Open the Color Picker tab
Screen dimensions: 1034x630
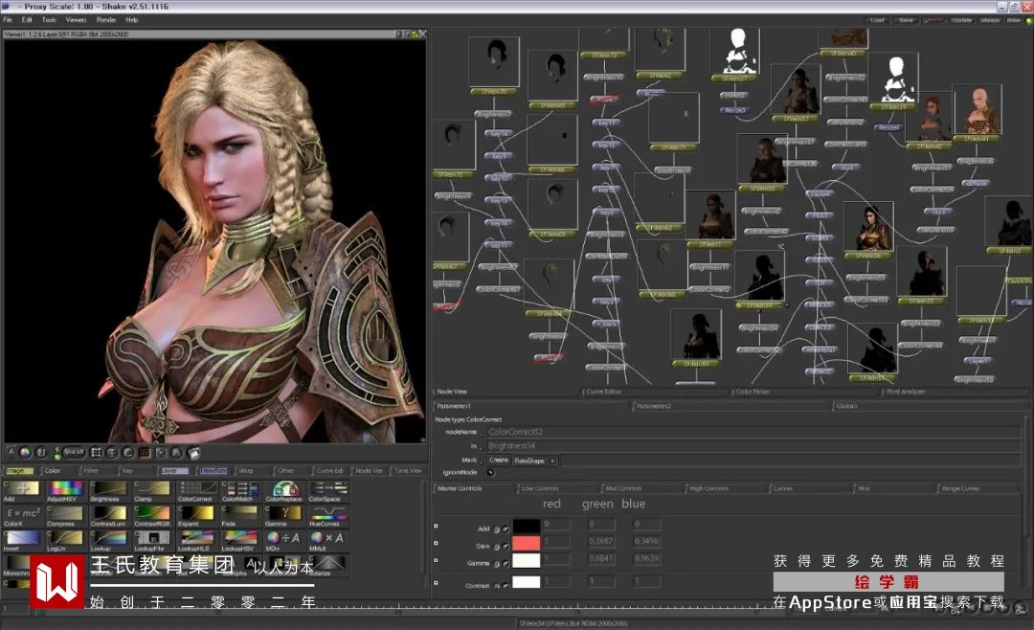(x=804, y=392)
